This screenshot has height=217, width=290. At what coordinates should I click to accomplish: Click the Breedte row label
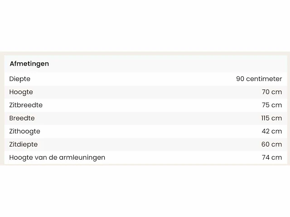(22, 118)
